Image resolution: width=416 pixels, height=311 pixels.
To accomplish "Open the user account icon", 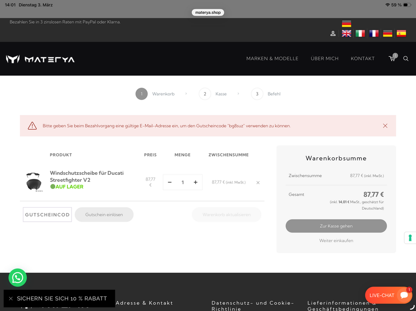I will point(333,33).
